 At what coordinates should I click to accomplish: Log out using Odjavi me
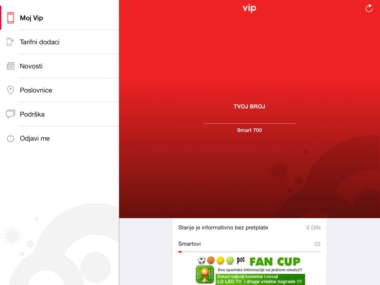(x=60, y=138)
